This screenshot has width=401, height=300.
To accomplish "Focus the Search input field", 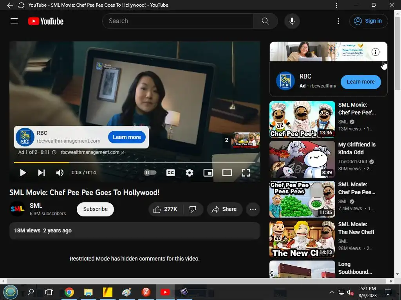I will [177, 21].
